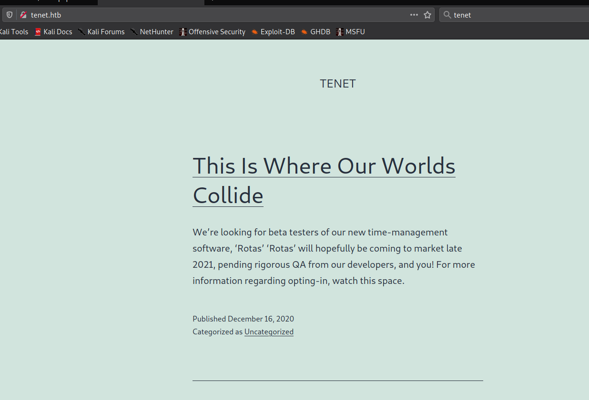Viewport: 589px width, 400px height.
Task: Open the search engine dropdown in the search bar
Action: click(447, 15)
